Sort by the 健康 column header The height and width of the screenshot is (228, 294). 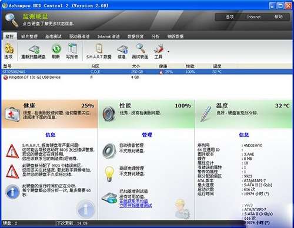(163, 66)
